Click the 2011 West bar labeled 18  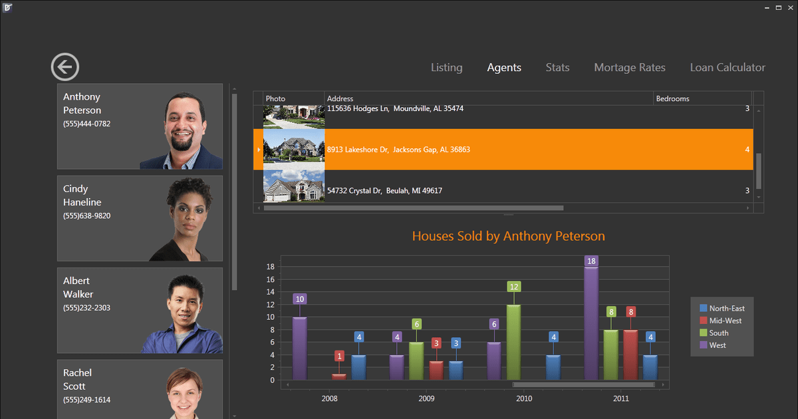tap(591, 323)
